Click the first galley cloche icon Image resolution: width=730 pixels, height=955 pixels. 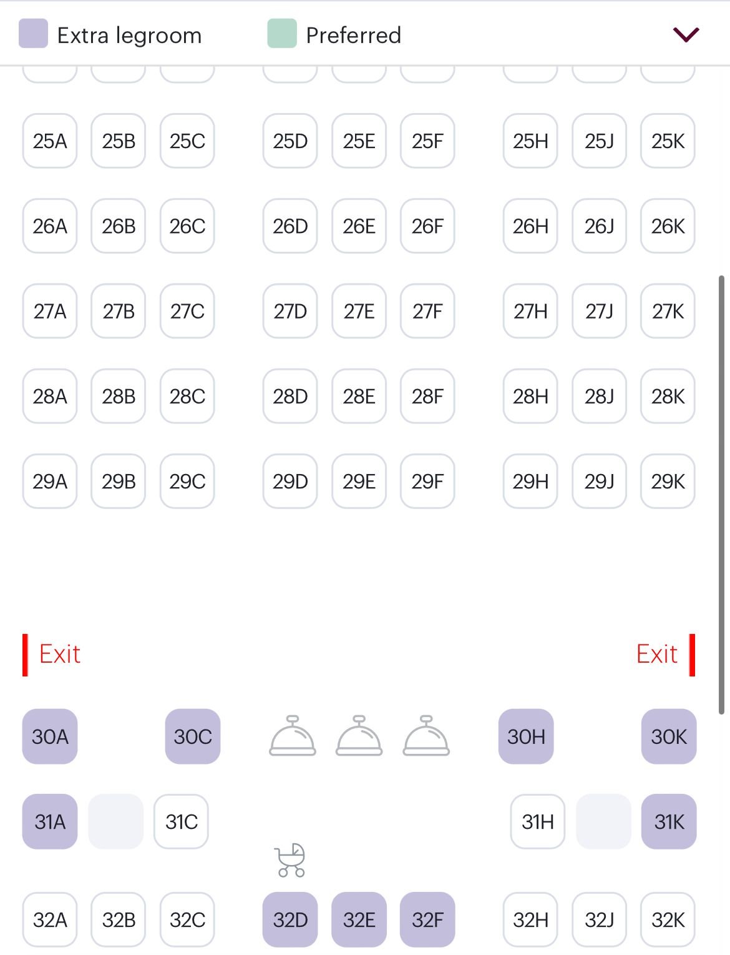pos(292,736)
